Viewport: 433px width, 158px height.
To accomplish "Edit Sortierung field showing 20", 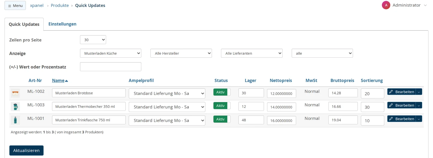I will point(373,93).
